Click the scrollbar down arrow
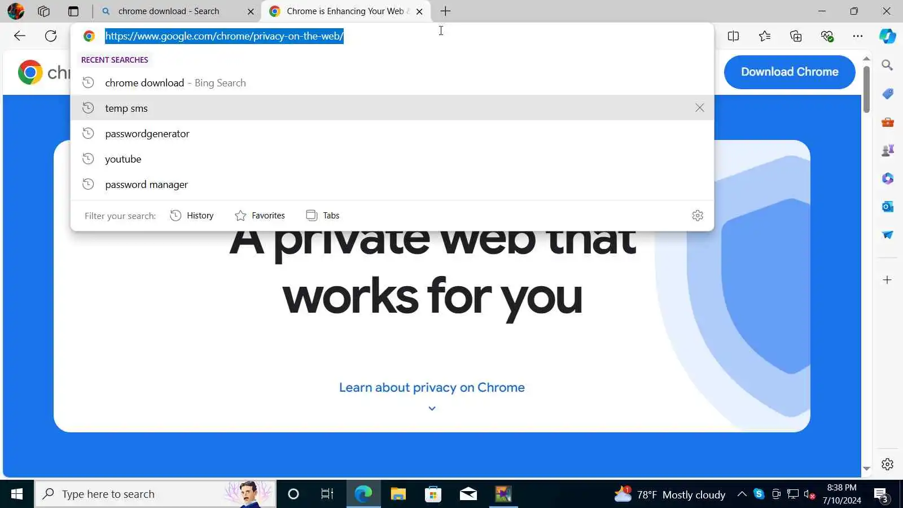This screenshot has height=508, width=903. click(866, 468)
